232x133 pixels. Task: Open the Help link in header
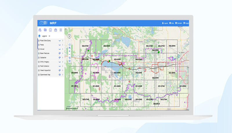tap(172, 23)
